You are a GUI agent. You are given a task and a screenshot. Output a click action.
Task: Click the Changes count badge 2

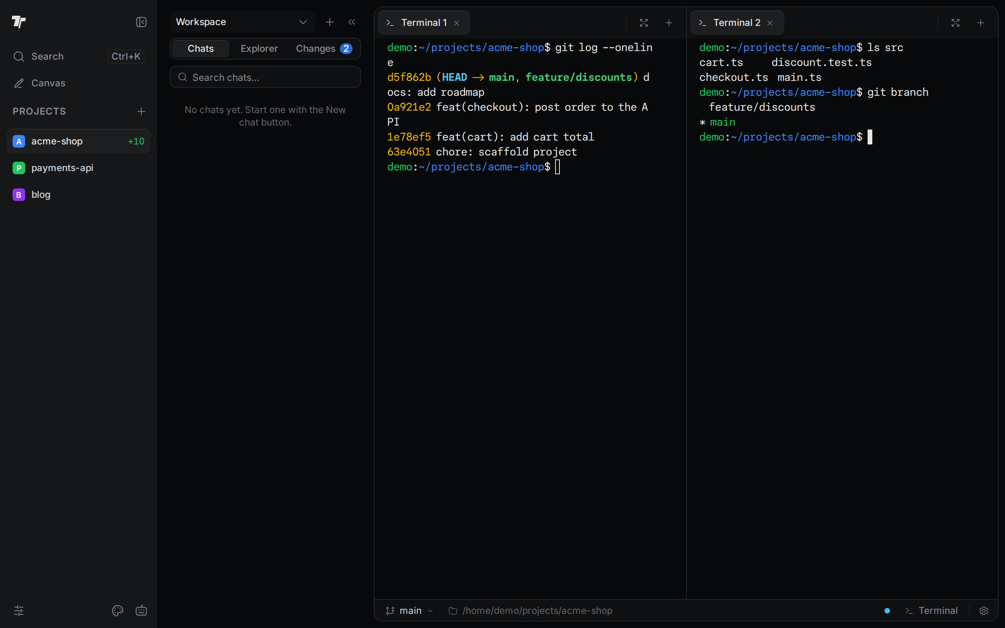tap(346, 49)
